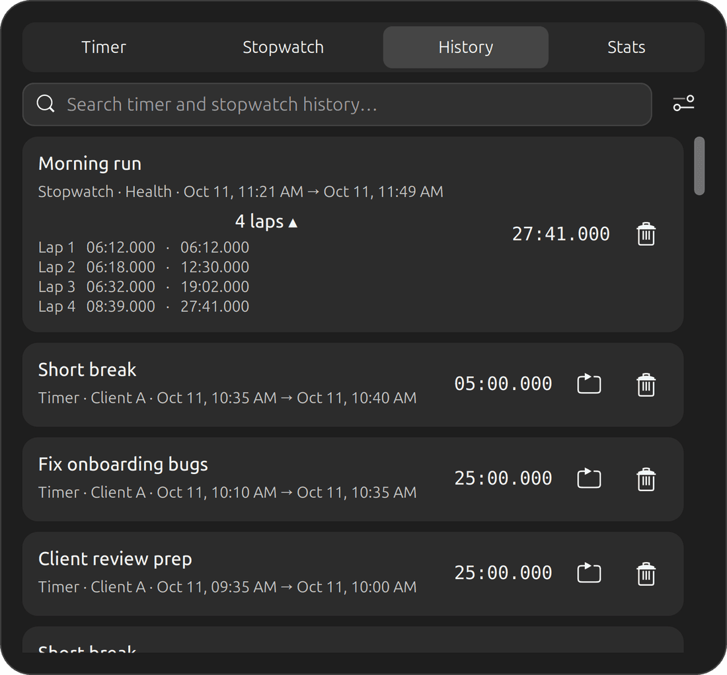
Task: Switch to the Stopwatch tab
Action: click(283, 48)
